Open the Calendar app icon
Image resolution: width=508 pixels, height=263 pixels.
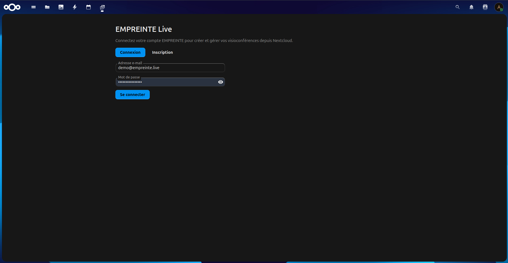[x=88, y=7]
